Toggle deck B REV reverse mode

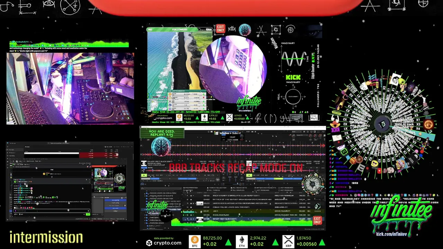266,175
